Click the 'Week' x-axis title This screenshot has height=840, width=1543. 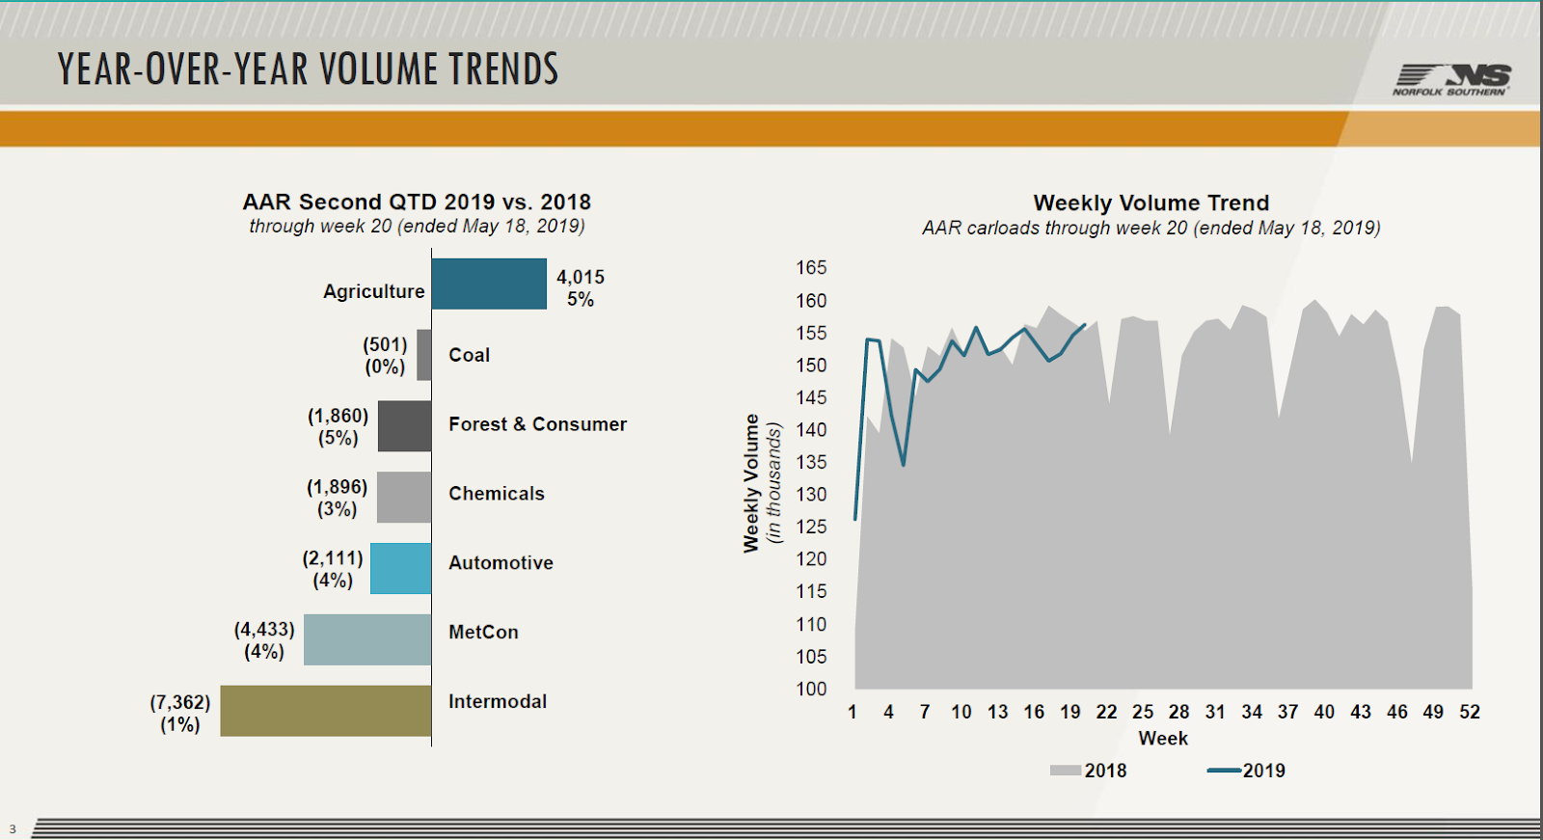click(x=1163, y=738)
